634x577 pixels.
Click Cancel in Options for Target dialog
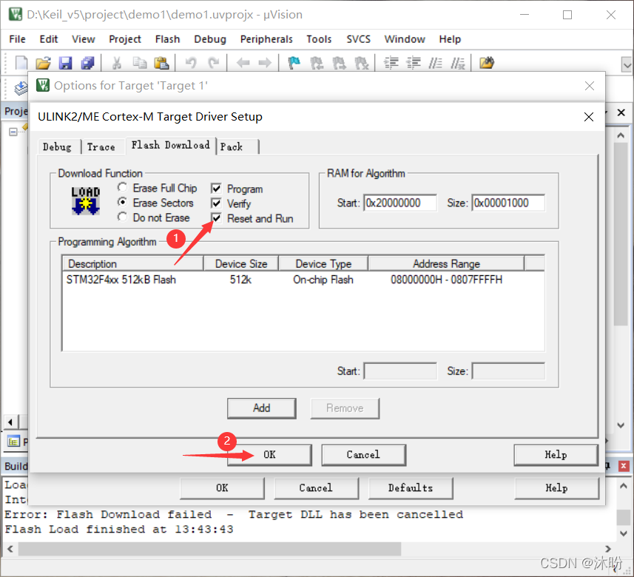tap(316, 488)
